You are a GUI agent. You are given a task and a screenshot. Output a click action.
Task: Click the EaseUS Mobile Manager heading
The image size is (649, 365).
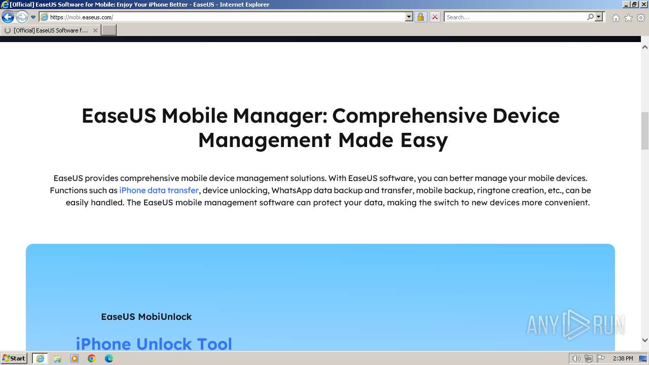tap(320, 128)
